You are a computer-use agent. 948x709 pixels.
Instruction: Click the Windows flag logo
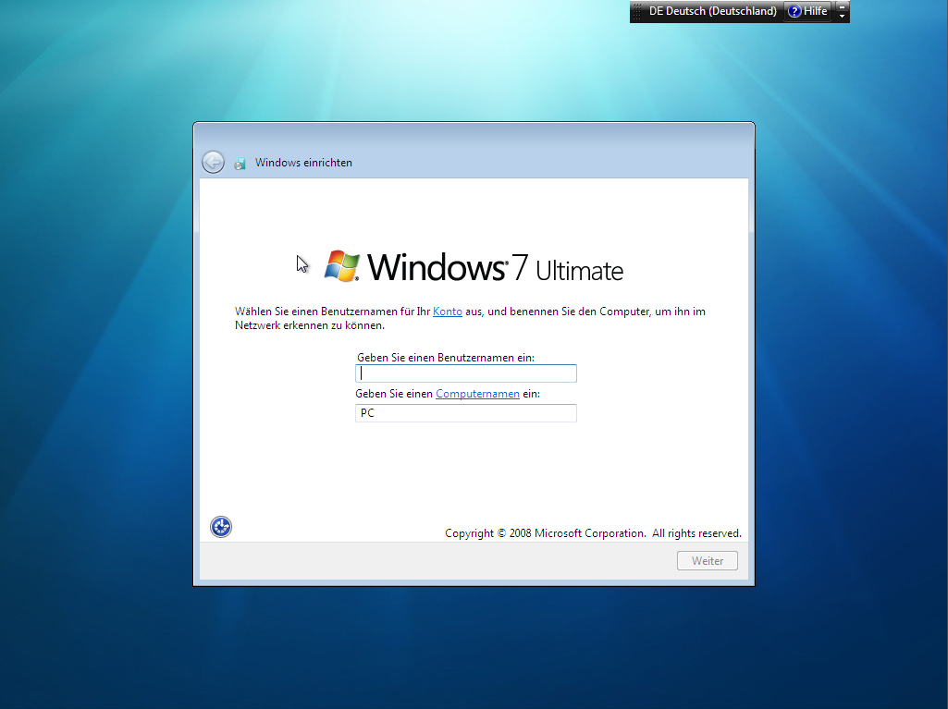341,266
